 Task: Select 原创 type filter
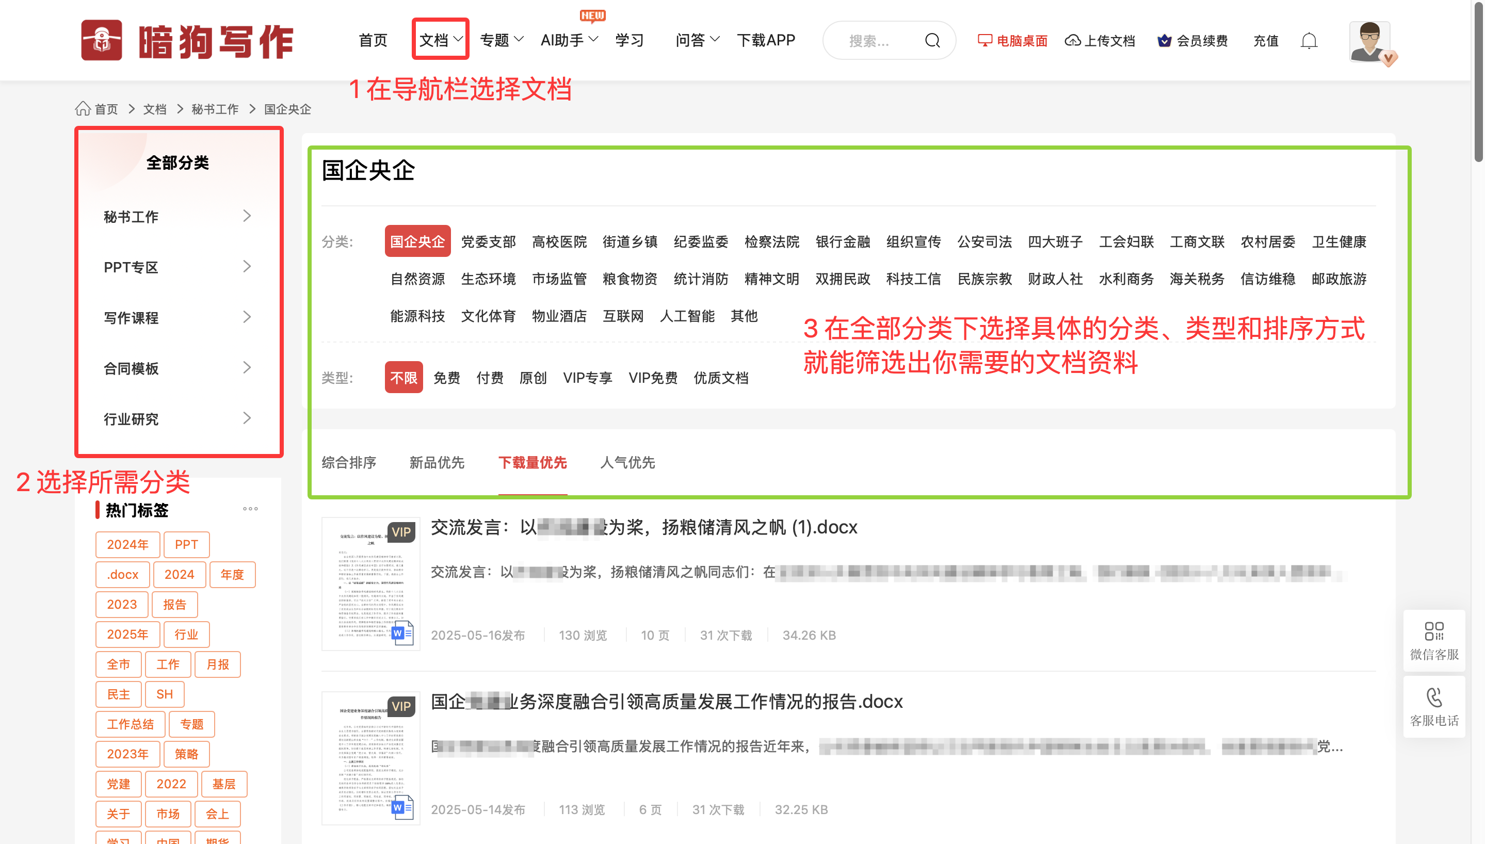tap(533, 378)
